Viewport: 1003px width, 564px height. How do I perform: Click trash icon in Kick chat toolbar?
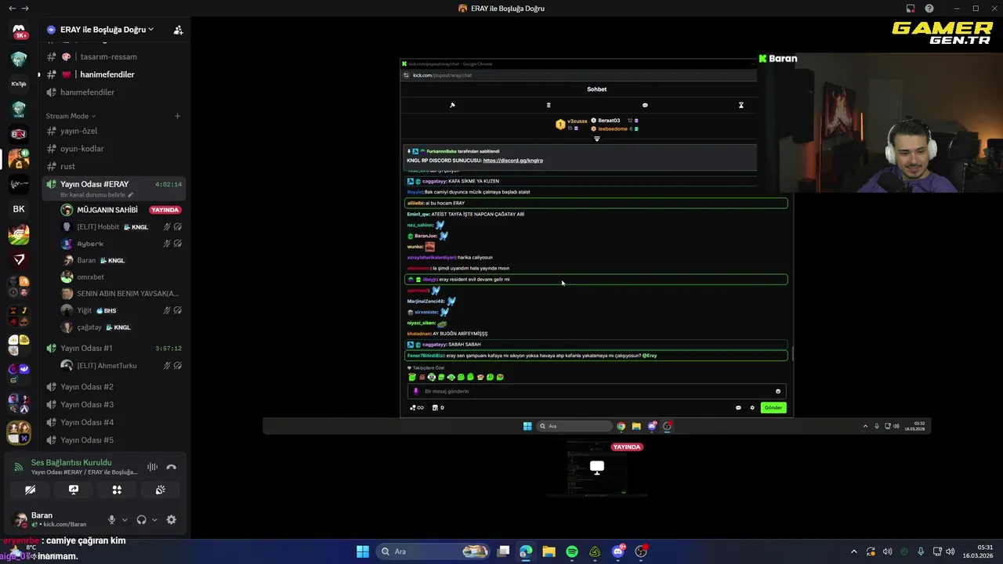(549, 105)
